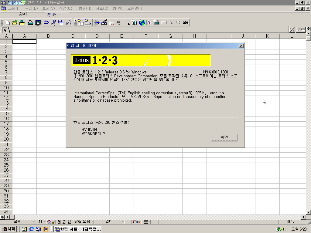Open the 편집(E) menu
311x233 pixels.
[x=31, y=8]
